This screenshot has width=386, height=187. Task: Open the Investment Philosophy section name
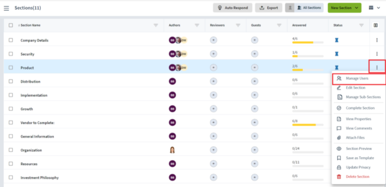tap(39, 178)
